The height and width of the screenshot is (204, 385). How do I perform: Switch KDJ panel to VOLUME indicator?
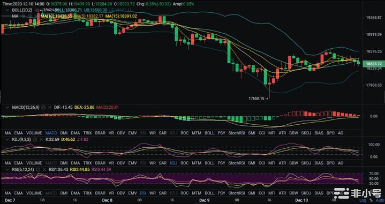(x=34, y=163)
